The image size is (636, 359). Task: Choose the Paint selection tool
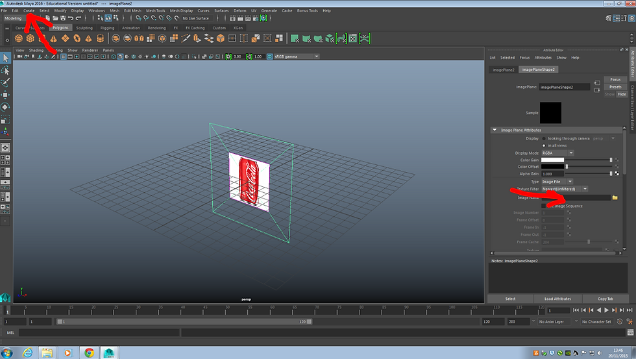5,82
